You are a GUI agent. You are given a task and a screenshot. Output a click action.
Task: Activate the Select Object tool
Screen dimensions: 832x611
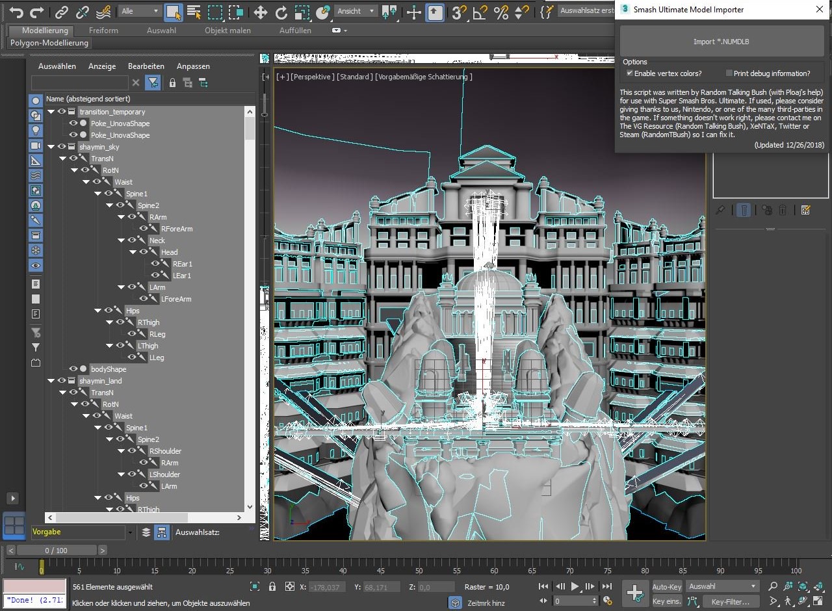point(173,12)
